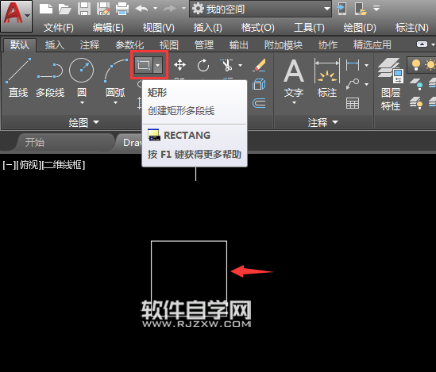Switch to the 插入 ribbon tab

click(x=55, y=44)
